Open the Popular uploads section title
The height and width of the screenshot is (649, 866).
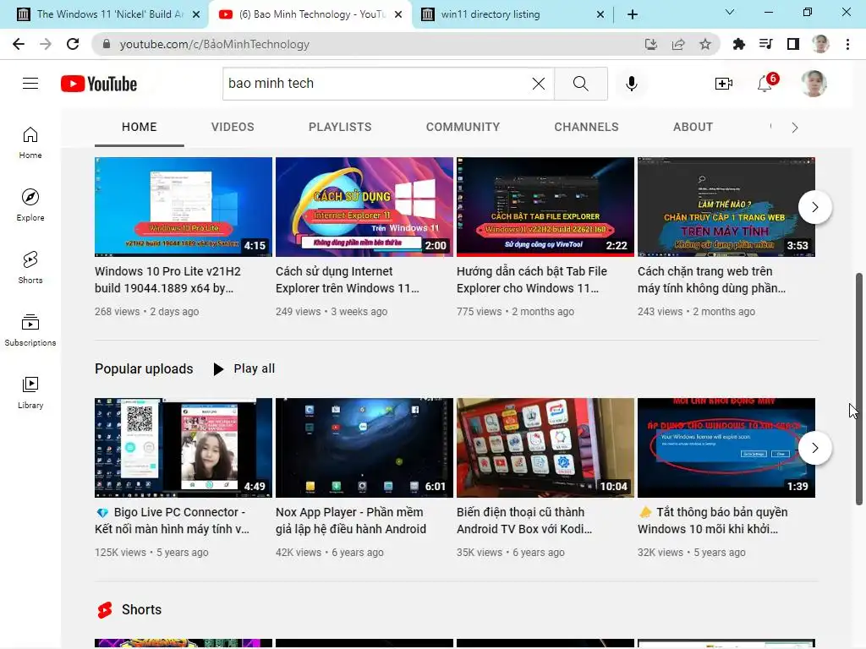(x=144, y=368)
